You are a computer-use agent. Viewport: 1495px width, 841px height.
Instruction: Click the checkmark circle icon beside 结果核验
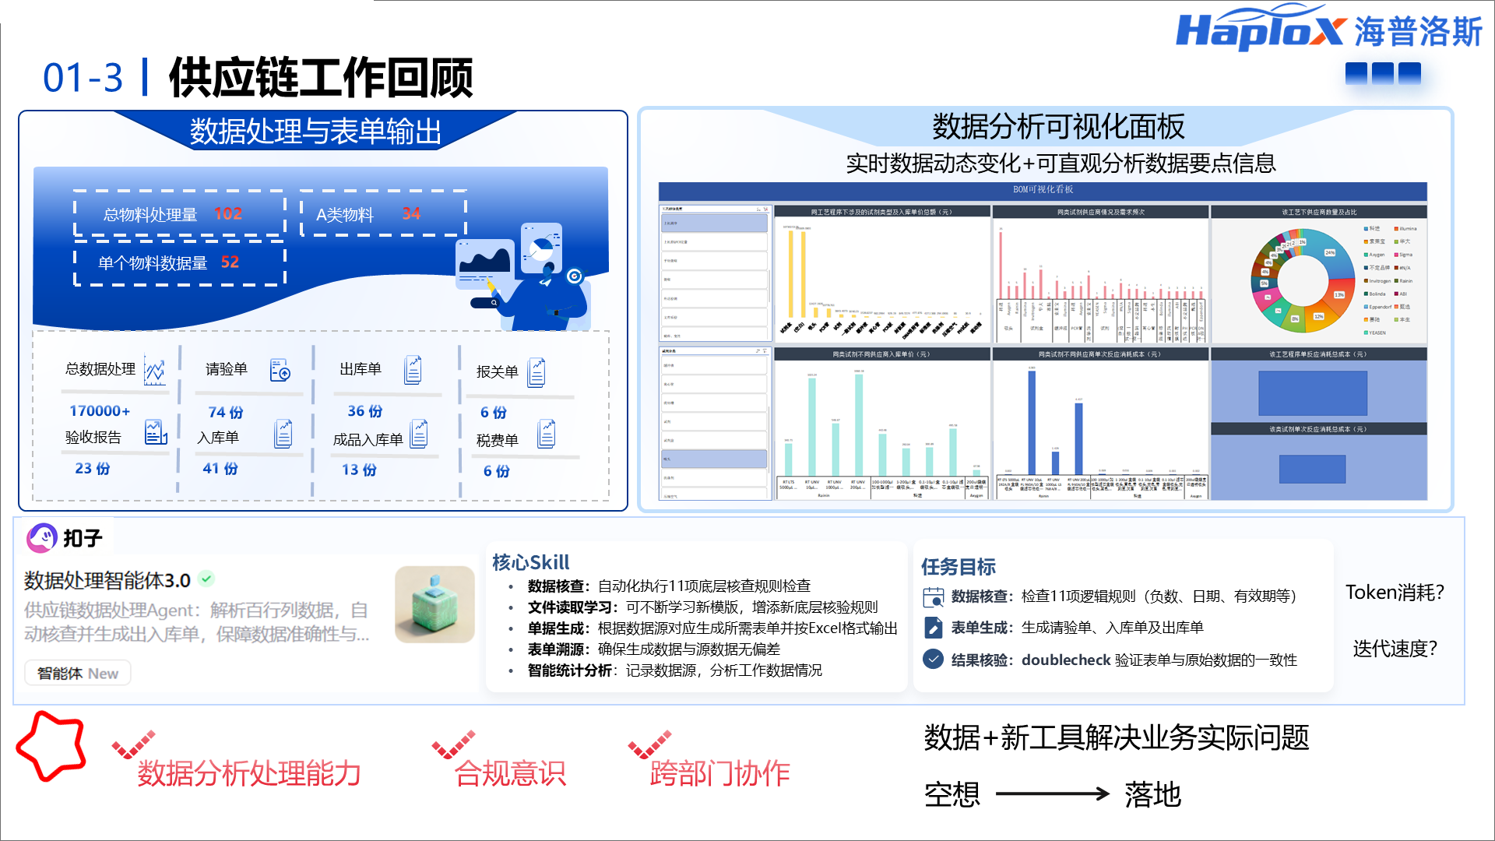(933, 659)
